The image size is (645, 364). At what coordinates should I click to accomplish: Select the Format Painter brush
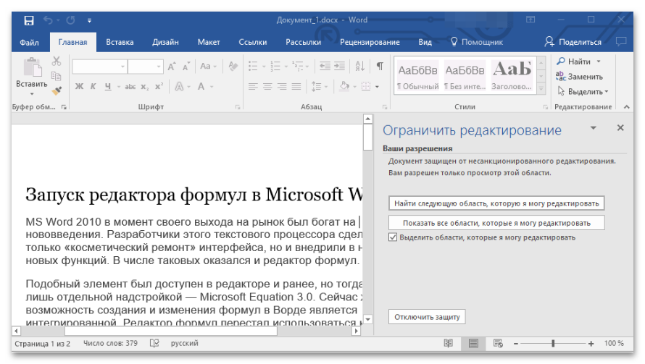pos(57,90)
